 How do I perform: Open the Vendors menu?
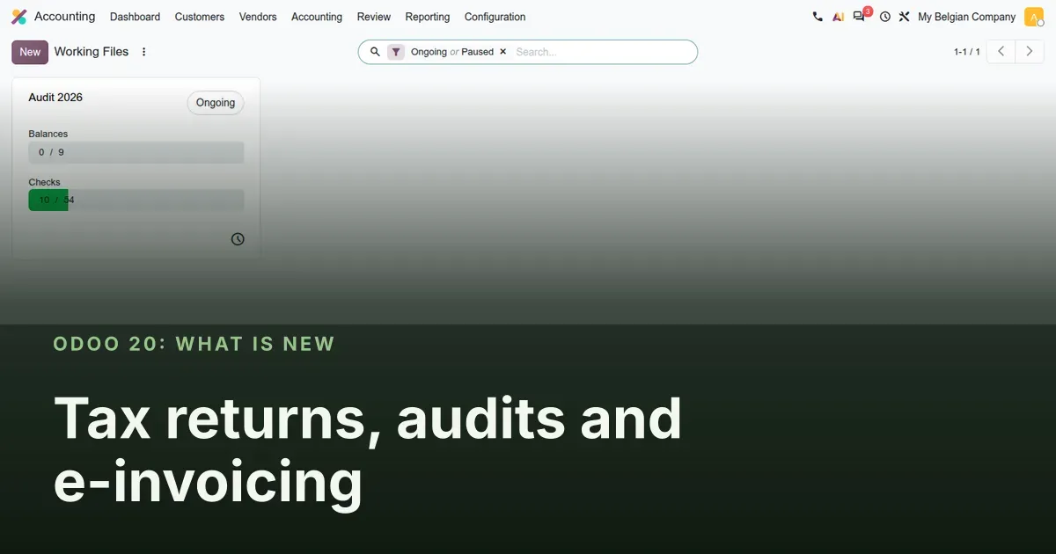click(x=258, y=17)
